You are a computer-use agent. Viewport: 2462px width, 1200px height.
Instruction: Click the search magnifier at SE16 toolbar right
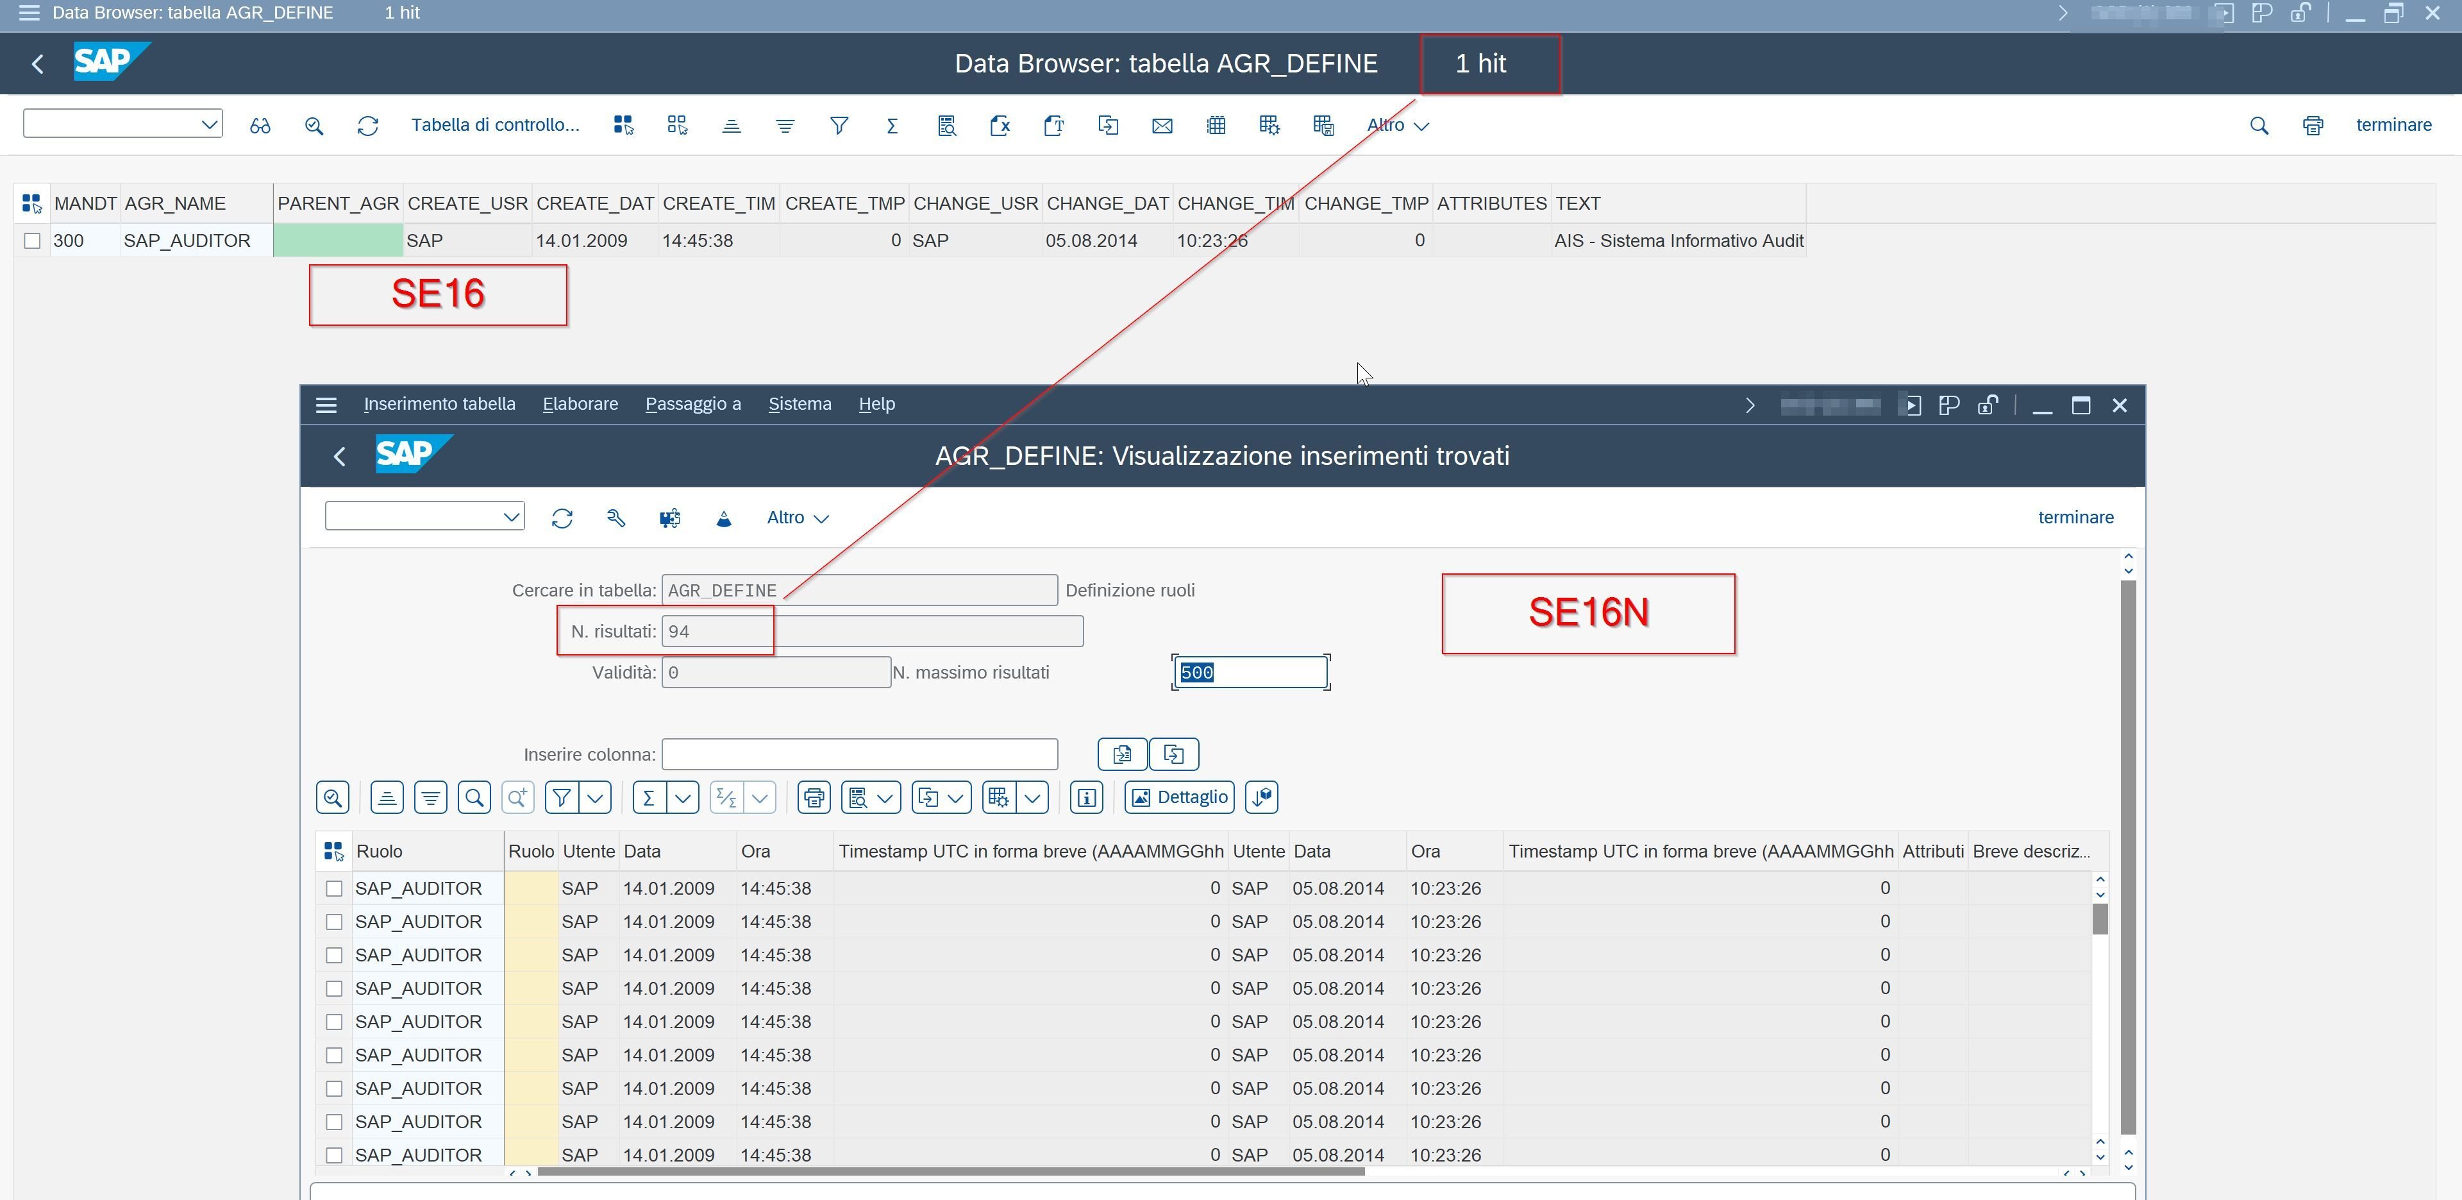pyautogui.click(x=2258, y=125)
